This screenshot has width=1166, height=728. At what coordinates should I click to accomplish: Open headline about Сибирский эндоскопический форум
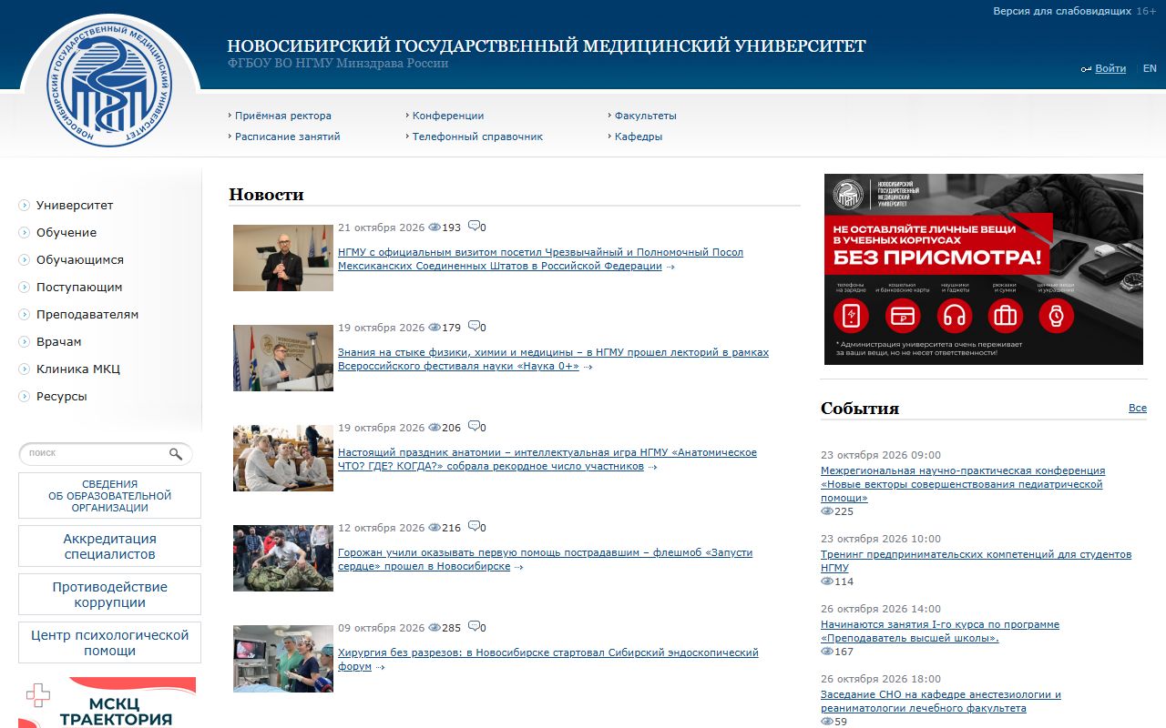[548, 660]
